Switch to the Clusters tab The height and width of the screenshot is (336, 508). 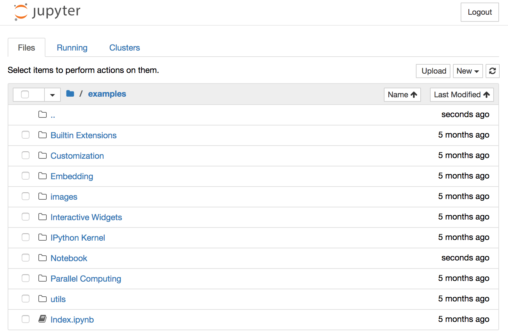pos(124,48)
